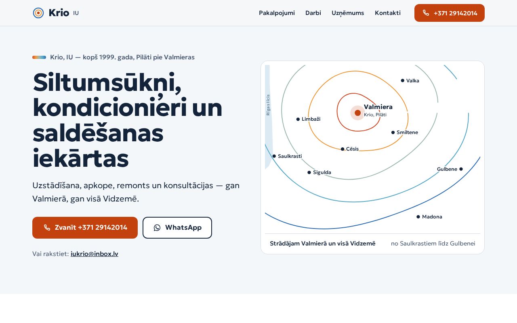Call +371 29142014 from header button
Screen dimensions: 517x323
pyautogui.click(x=450, y=13)
